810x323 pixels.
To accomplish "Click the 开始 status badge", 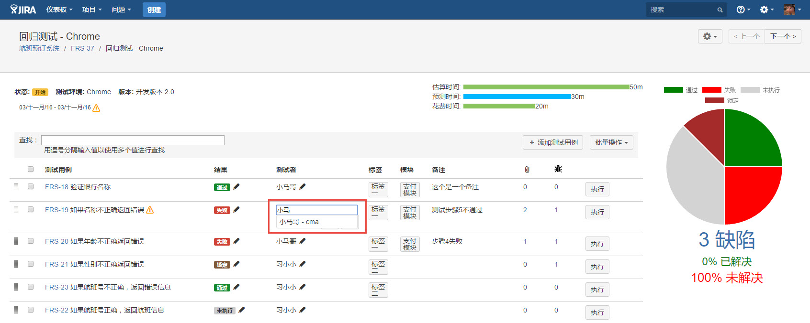I will click(40, 92).
